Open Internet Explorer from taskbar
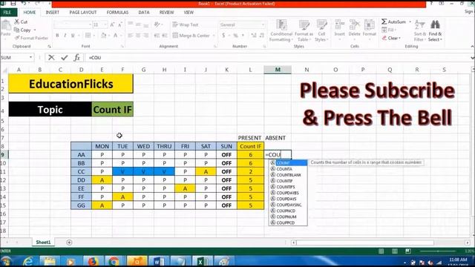The height and width of the screenshot is (267, 475). point(27,261)
